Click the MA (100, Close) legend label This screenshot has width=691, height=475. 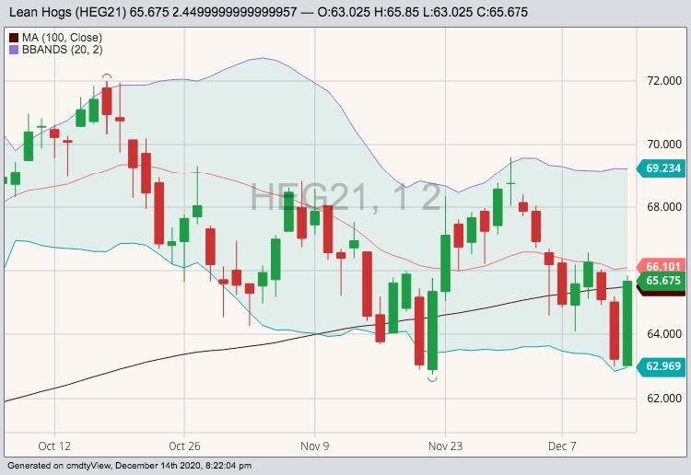[x=62, y=38]
